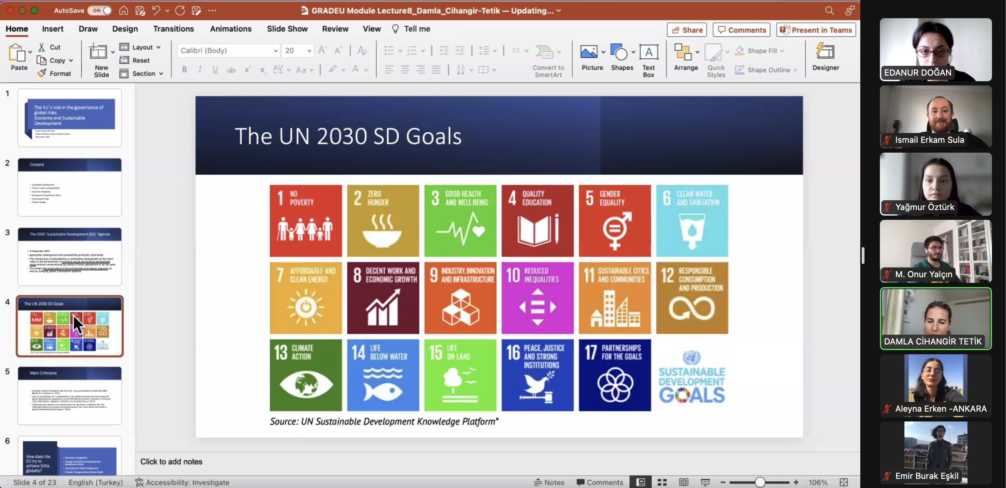Image resolution: width=1006 pixels, height=488 pixels.
Task: Open the font name dropdown
Action: coord(275,51)
